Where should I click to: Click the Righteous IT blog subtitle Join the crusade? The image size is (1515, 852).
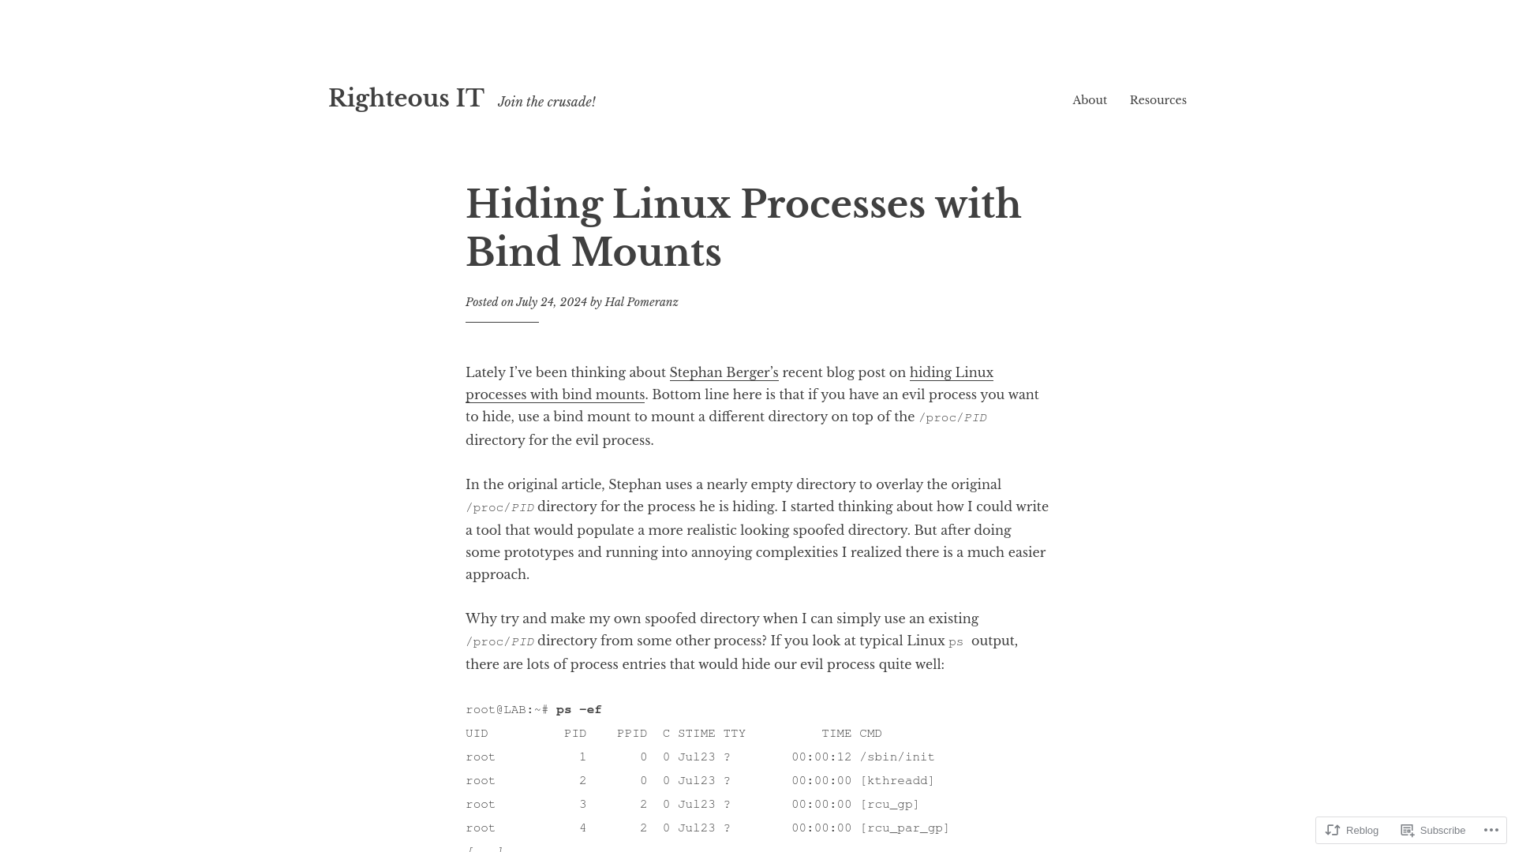coord(546,102)
